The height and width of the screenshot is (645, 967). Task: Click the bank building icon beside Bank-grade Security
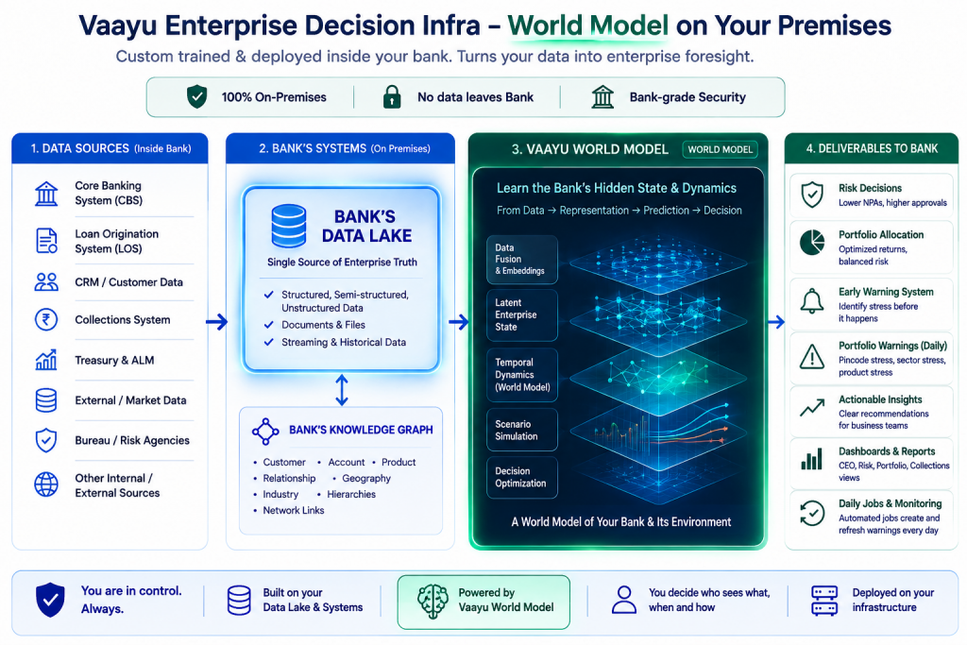[602, 97]
